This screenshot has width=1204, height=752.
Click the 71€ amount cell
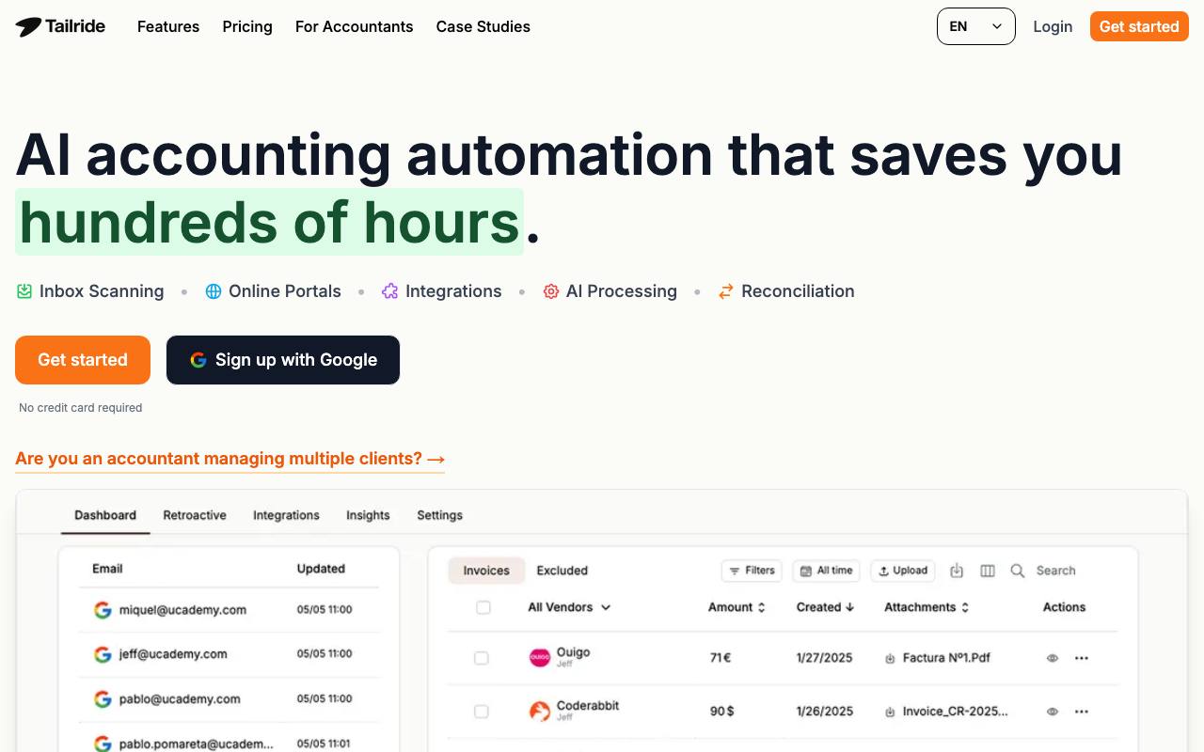click(721, 658)
